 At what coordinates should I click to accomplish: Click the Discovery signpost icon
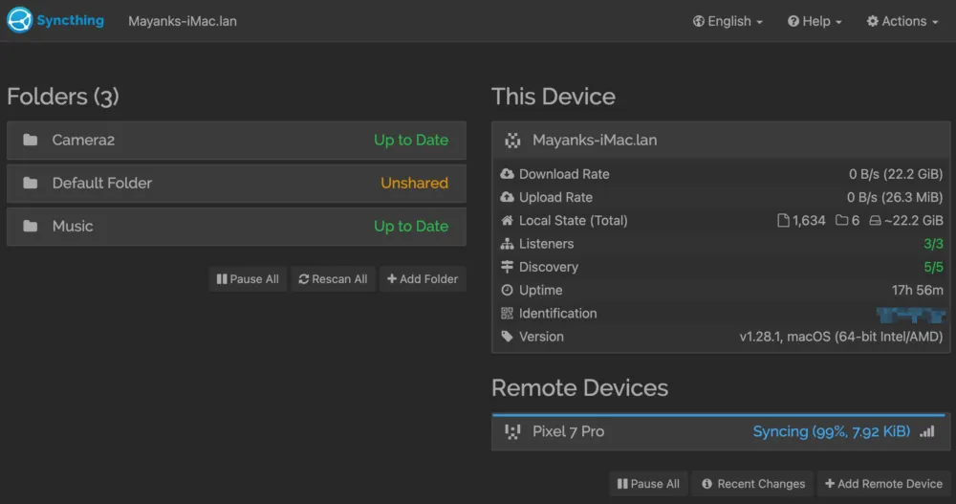click(x=507, y=267)
